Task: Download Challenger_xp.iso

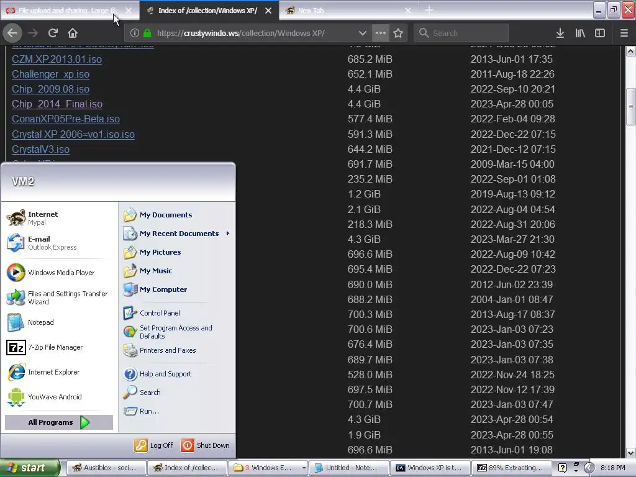Action: [51, 75]
